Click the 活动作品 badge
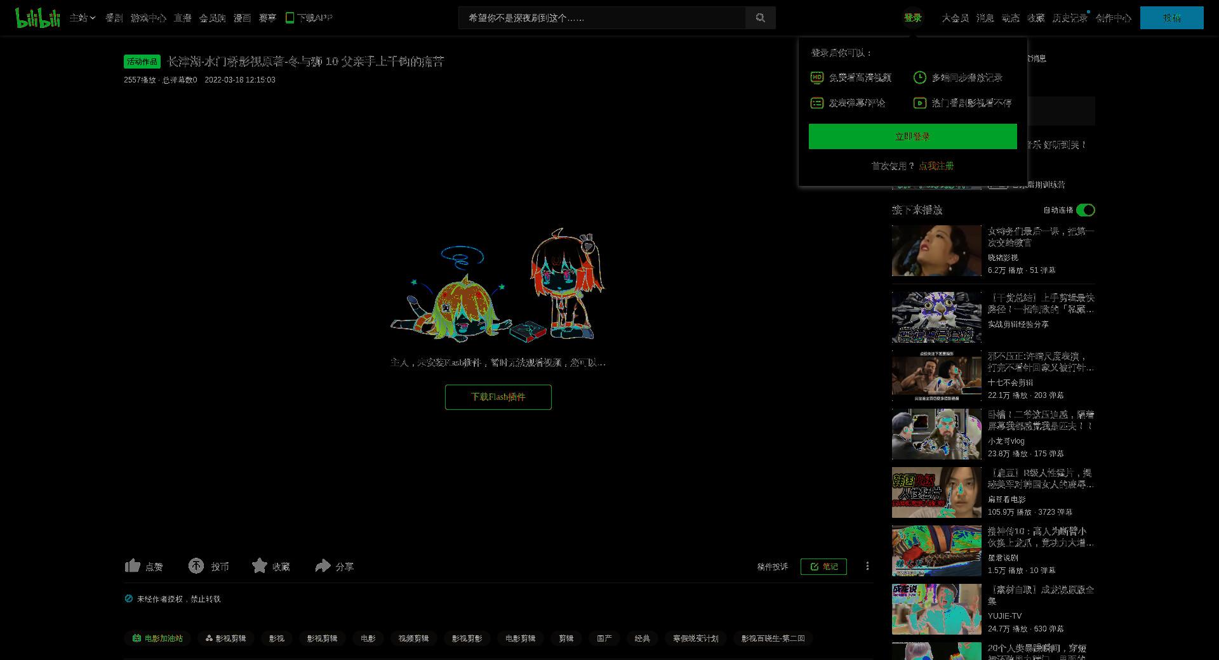The image size is (1219, 660). [142, 62]
